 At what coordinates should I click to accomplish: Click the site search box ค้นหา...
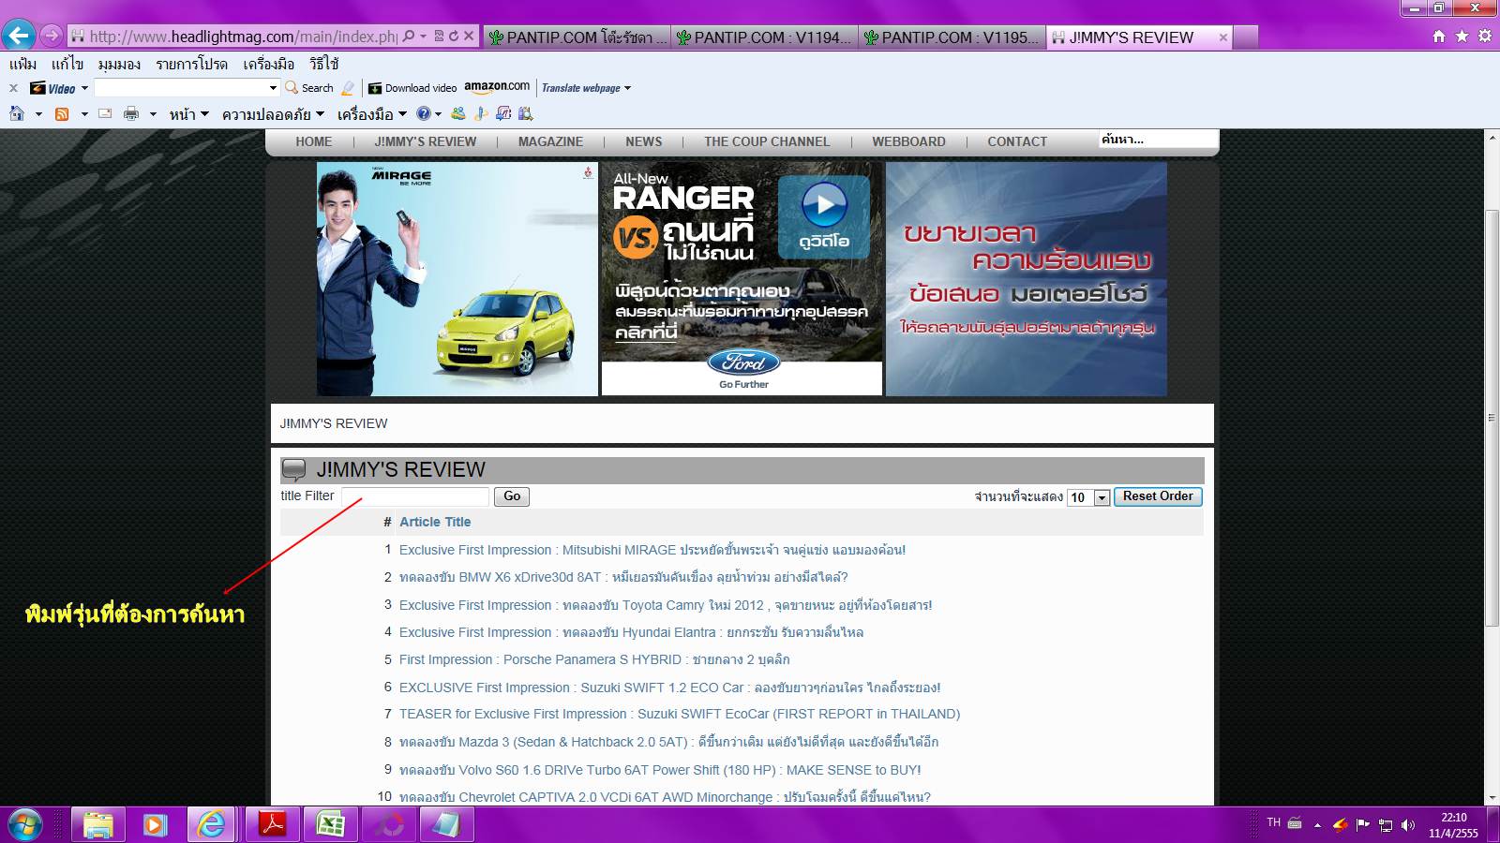[1158, 140]
